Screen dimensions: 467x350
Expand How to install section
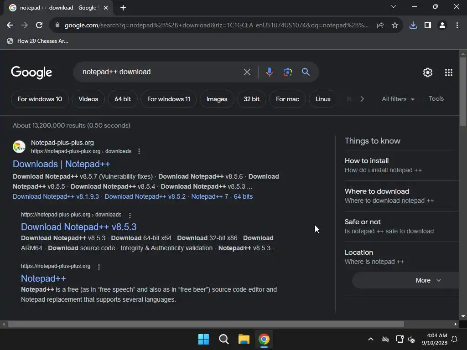[x=402, y=165]
